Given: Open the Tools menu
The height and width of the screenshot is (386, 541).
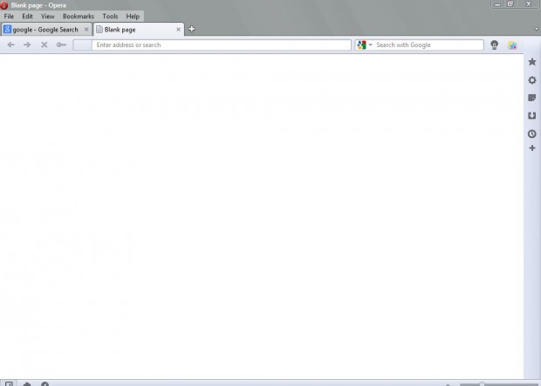Looking at the screenshot, I should coord(110,16).
